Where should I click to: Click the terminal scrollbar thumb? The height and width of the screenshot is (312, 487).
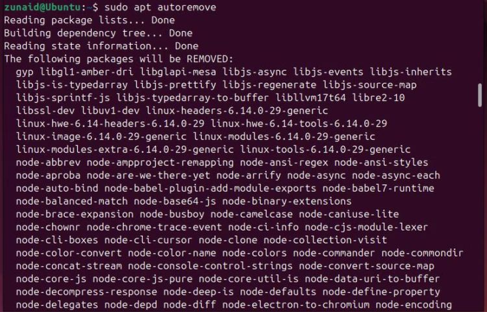tap(480, 95)
